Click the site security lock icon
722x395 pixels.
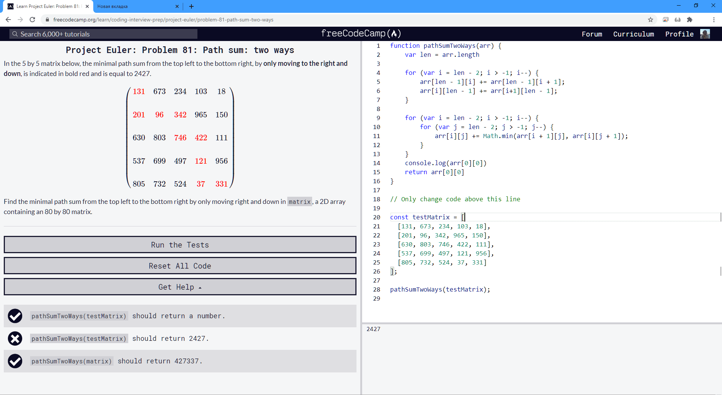[x=47, y=20]
